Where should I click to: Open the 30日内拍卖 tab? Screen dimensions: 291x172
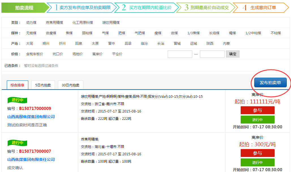(70, 85)
